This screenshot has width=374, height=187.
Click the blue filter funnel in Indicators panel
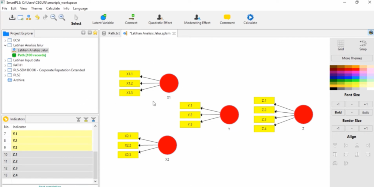pos(93,119)
